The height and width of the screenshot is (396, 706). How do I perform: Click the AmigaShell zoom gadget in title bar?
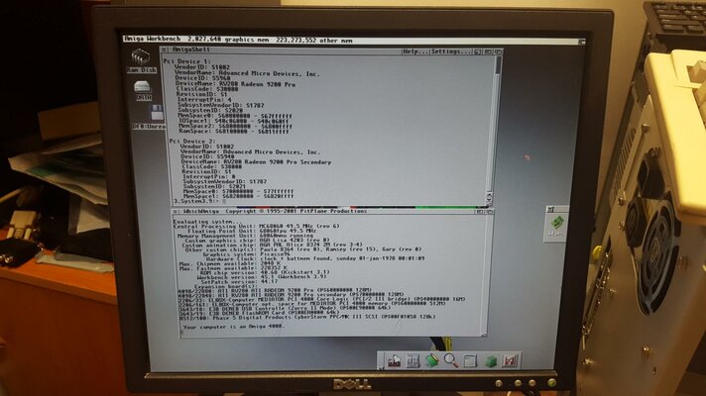coord(483,50)
